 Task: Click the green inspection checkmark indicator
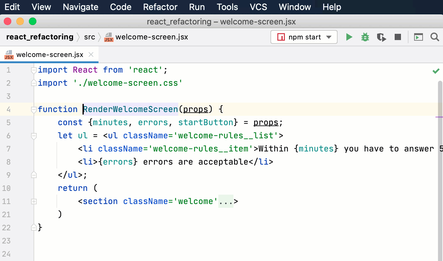pyautogui.click(x=436, y=71)
